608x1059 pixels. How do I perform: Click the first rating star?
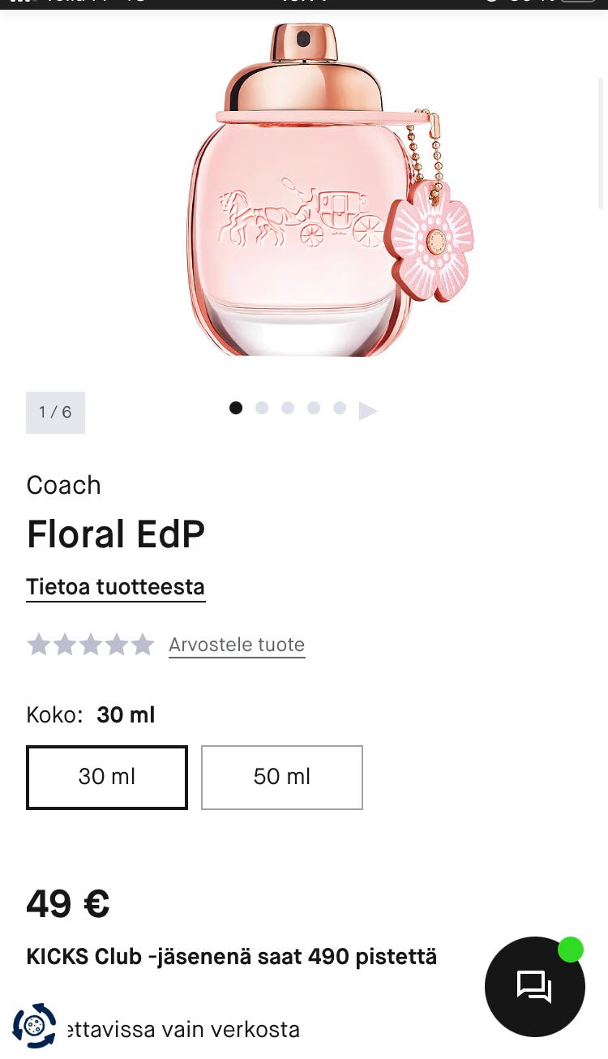click(x=39, y=645)
